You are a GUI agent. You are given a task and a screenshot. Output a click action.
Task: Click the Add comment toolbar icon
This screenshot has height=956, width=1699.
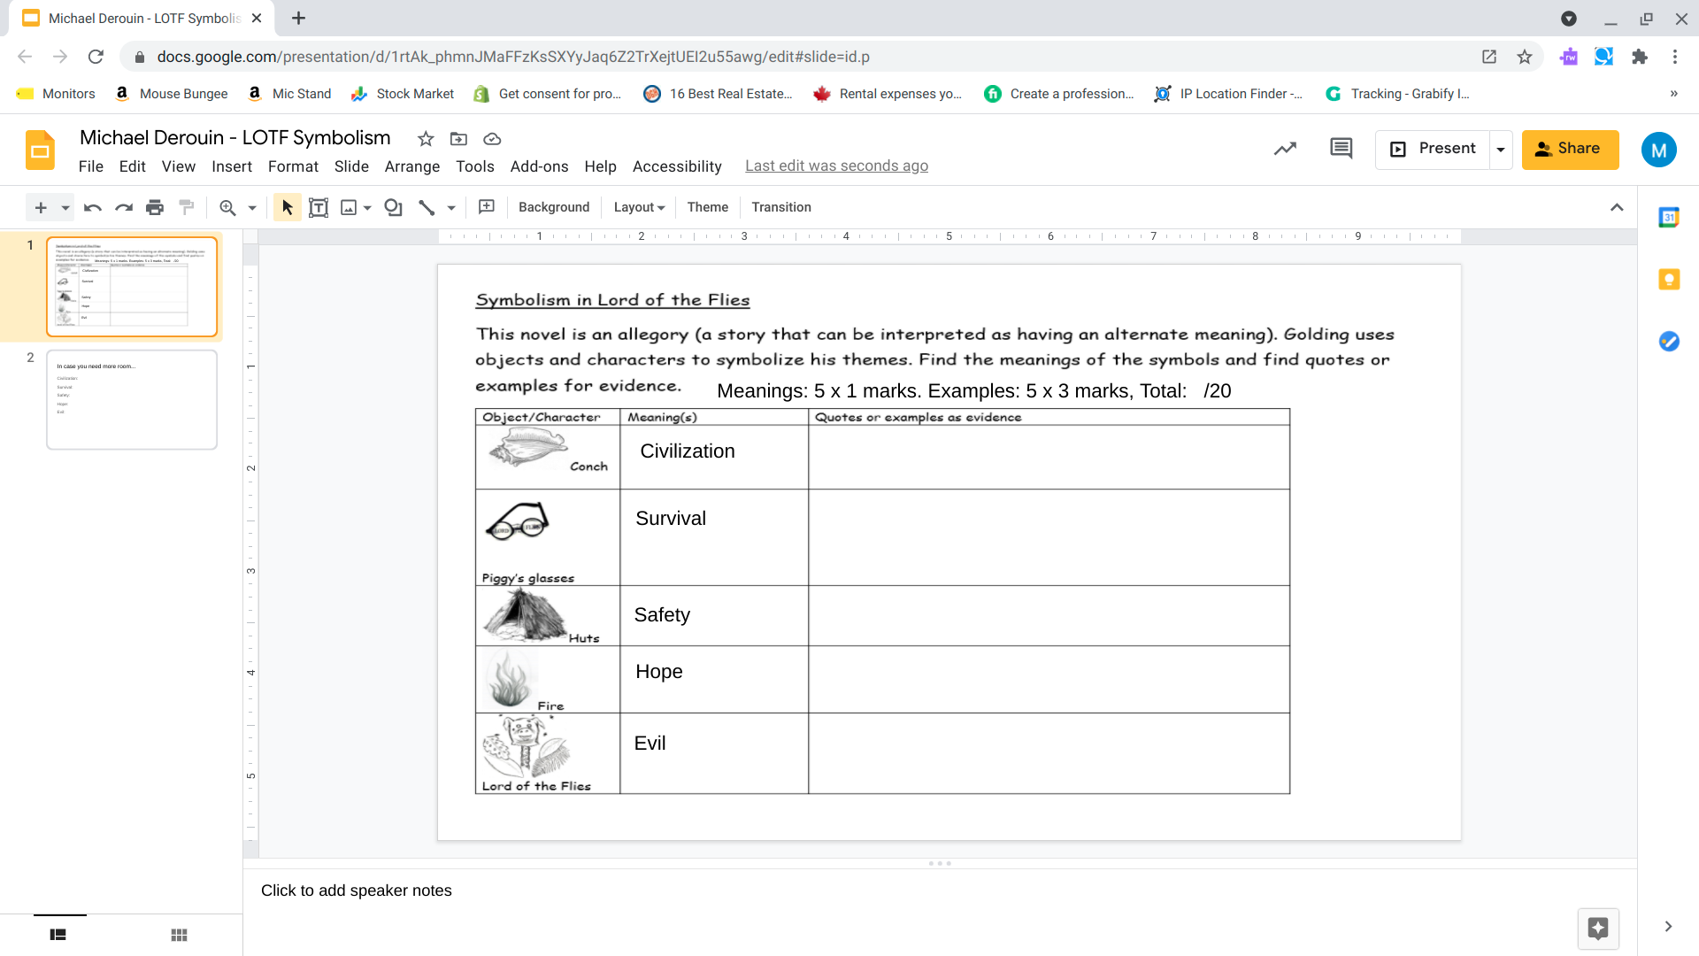[x=486, y=207]
